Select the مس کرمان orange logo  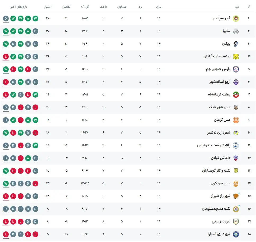click(x=236, y=120)
